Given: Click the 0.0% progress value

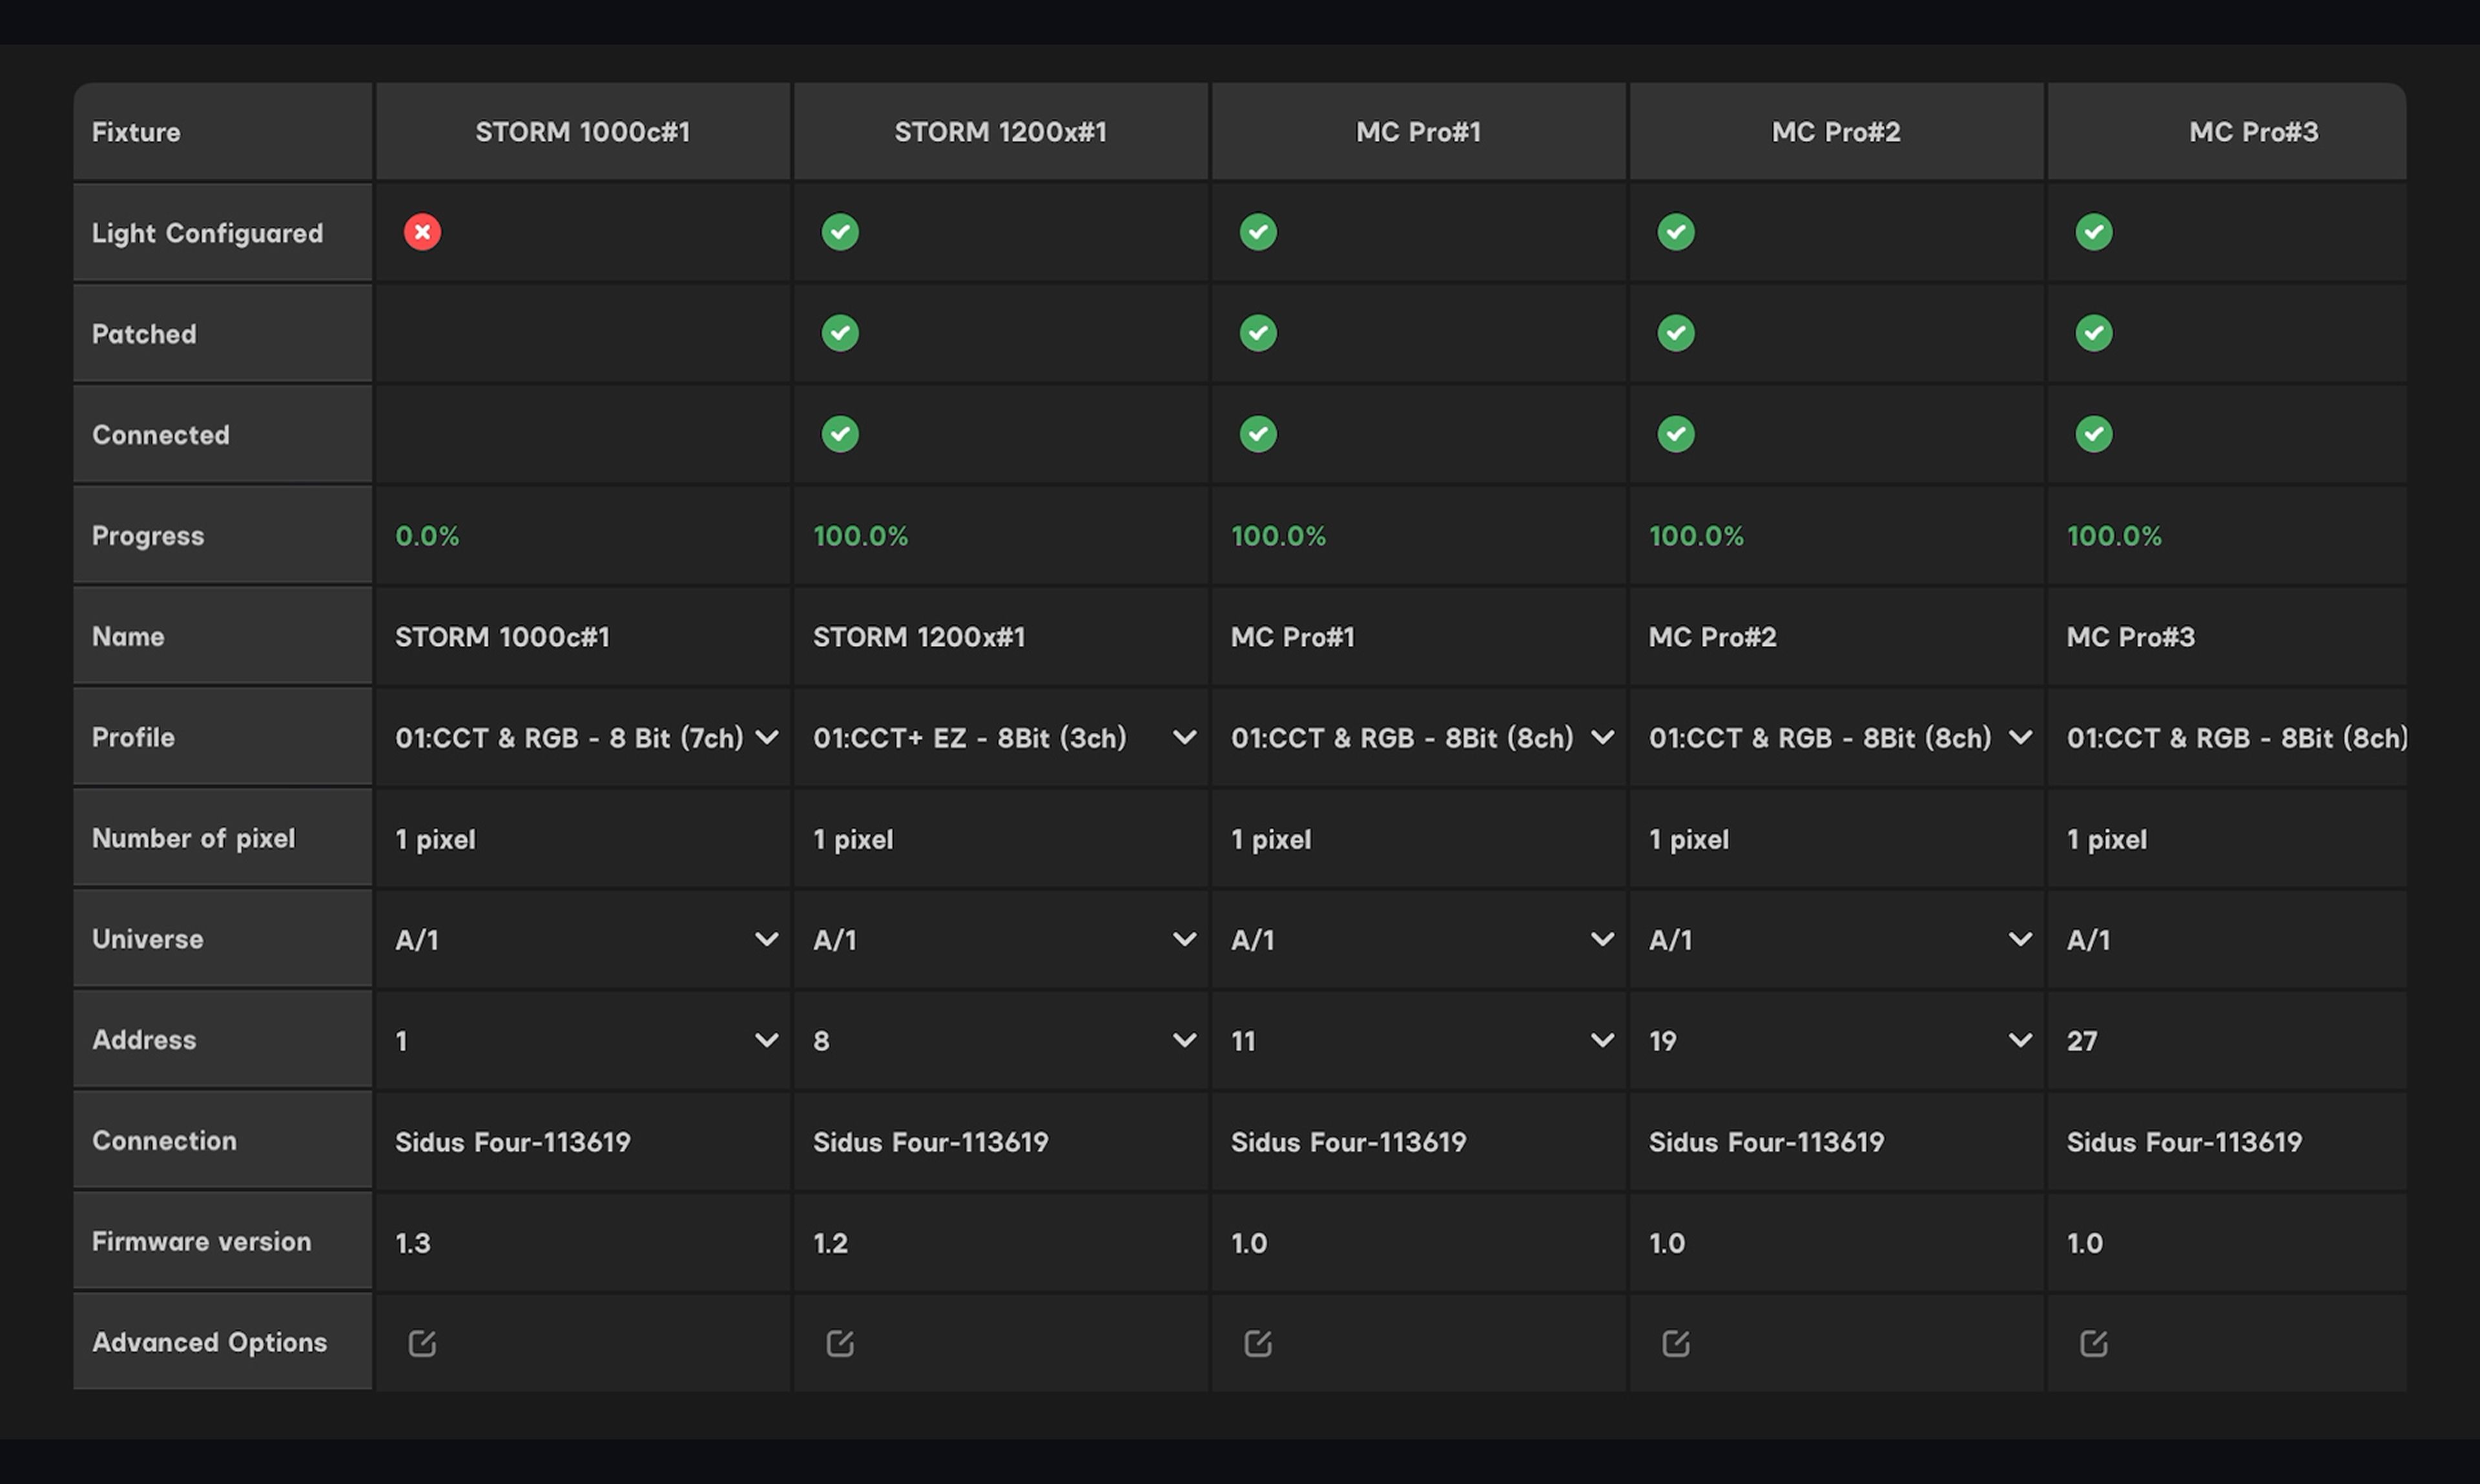Looking at the screenshot, I should (x=427, y=536).
